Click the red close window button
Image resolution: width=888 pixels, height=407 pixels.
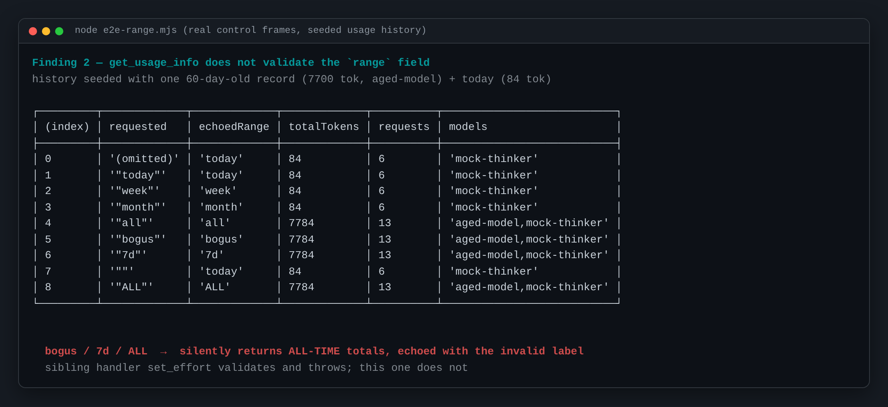click(33, 31)
